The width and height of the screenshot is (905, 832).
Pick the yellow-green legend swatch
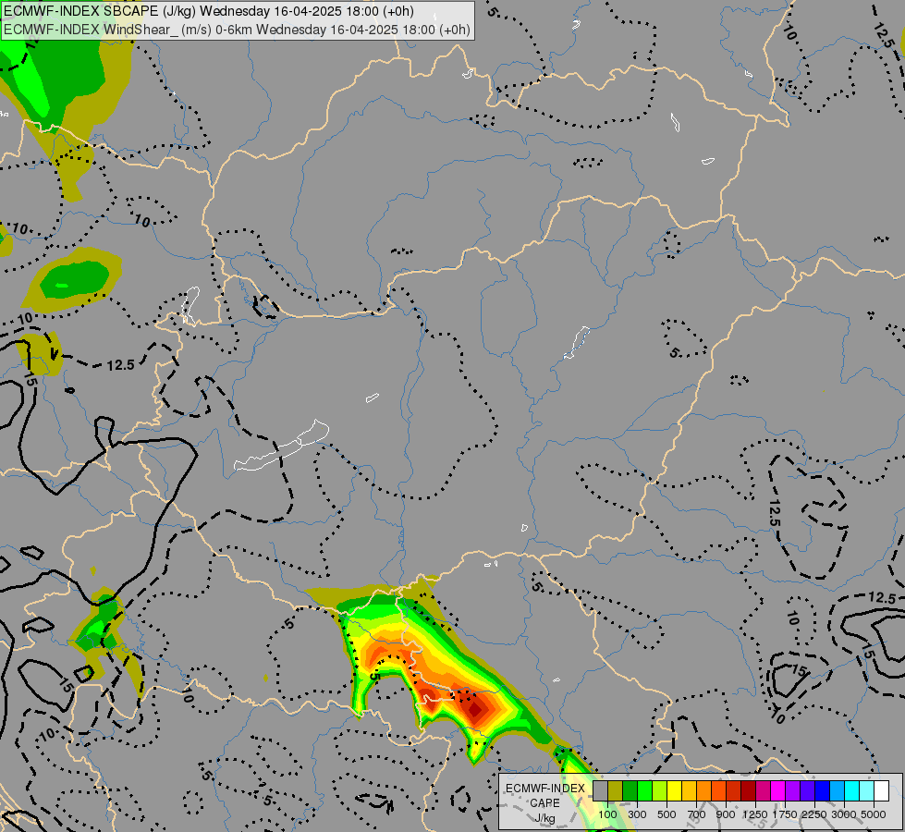[x=660, y=791]
